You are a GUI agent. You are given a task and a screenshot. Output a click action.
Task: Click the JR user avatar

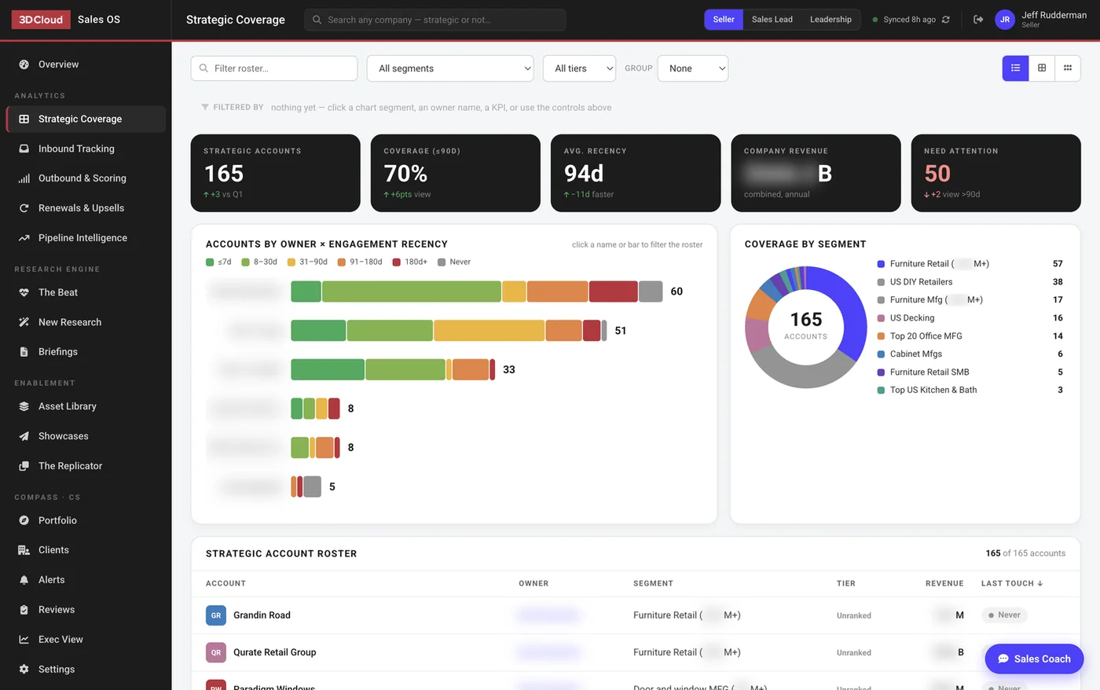[x=1005, y=20]
